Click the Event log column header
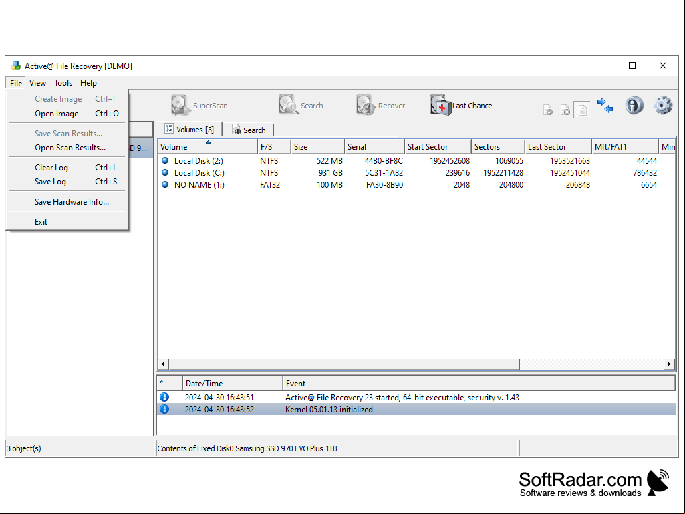Screen dimensions: 685x514 [479, 383]
